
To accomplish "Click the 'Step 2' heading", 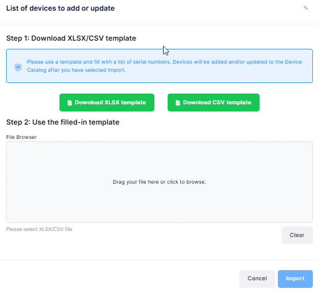I will 62,122.
